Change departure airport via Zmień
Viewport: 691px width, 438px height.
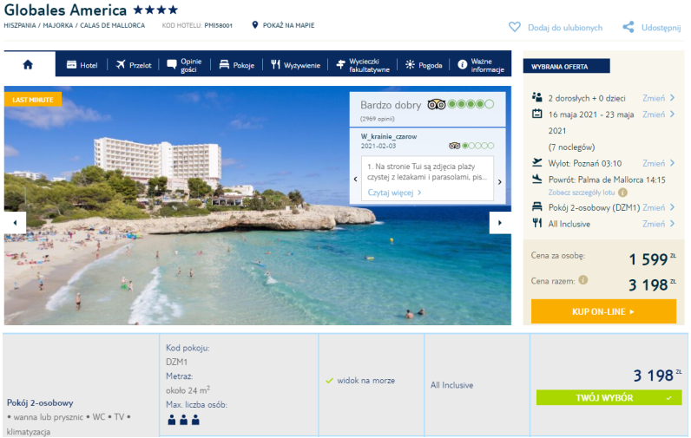click(658, 163)
